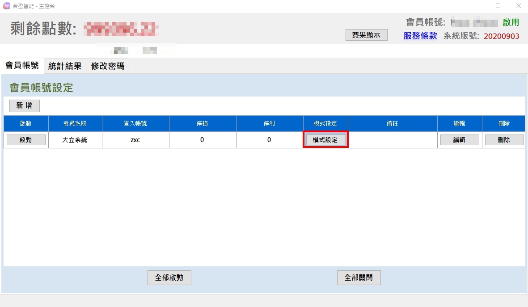
Task: Click the 停利 value cell showing 0
Action: 269,140
